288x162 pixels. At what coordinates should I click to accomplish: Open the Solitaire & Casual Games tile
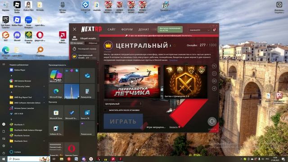[56, 129]
